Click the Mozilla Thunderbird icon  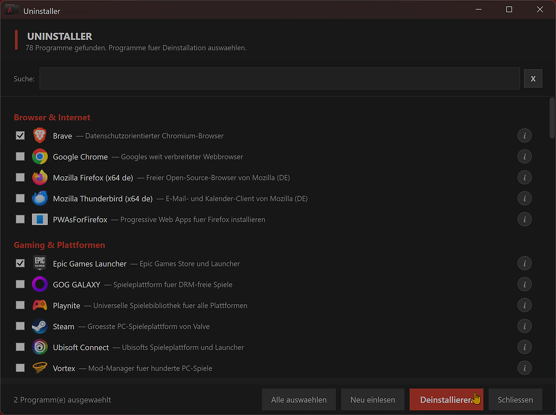[40, 198]
